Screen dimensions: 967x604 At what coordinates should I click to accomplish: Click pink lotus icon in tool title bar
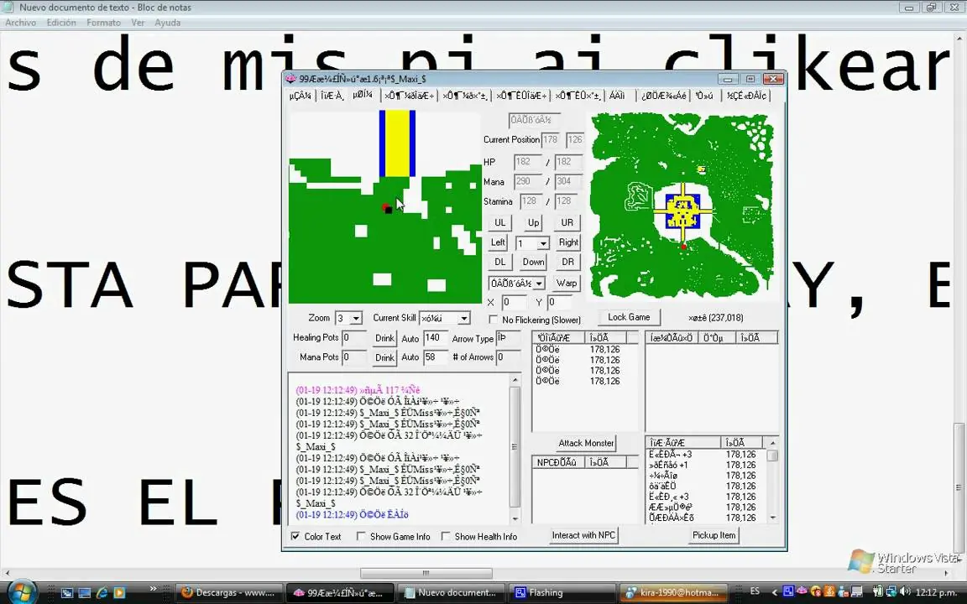tap(291, 79)
